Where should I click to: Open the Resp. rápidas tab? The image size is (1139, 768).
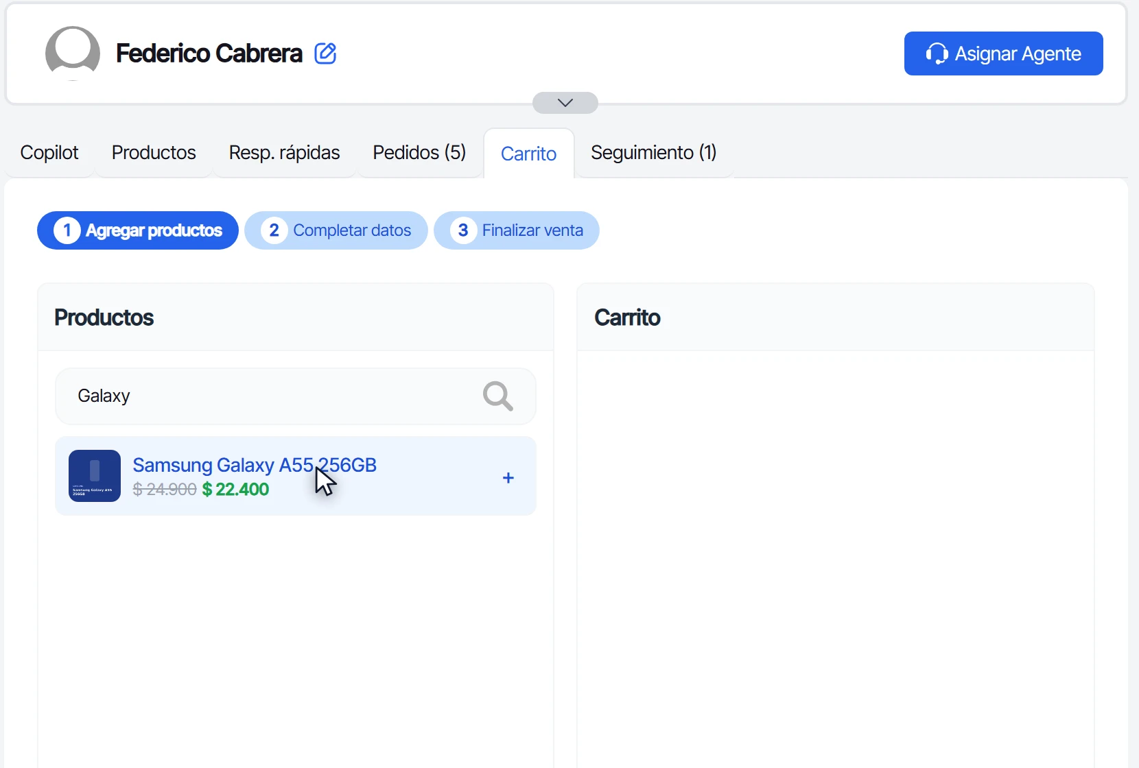coord(285,152)
